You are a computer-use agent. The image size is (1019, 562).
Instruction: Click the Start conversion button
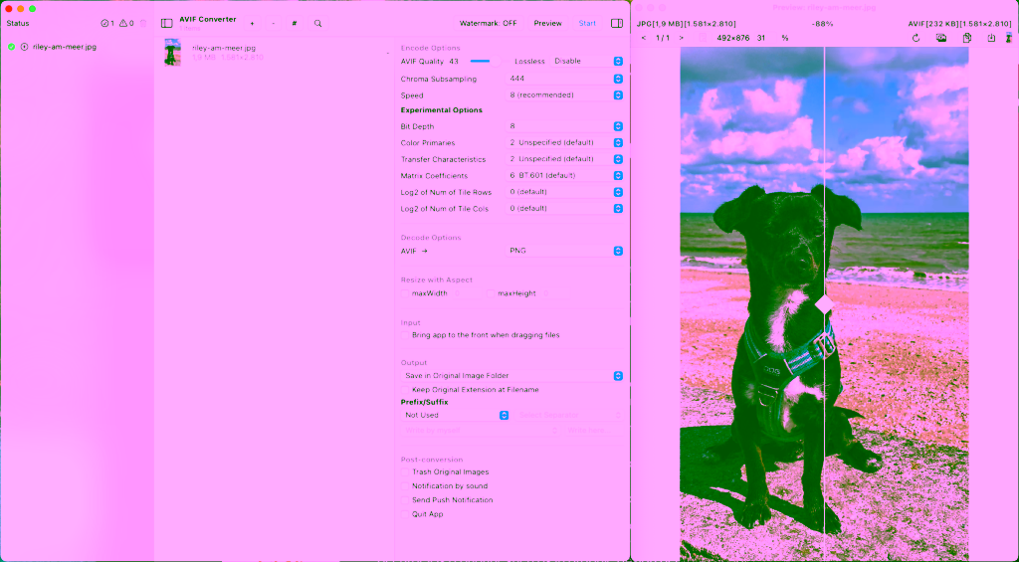(x=587, y=24)
